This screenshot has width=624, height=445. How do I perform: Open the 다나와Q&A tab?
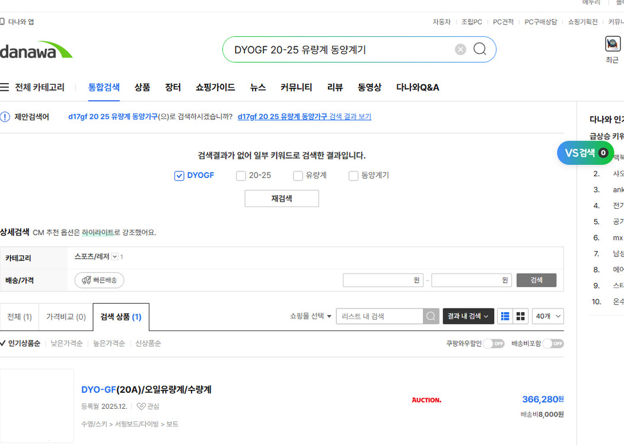[x=418, y=87]
